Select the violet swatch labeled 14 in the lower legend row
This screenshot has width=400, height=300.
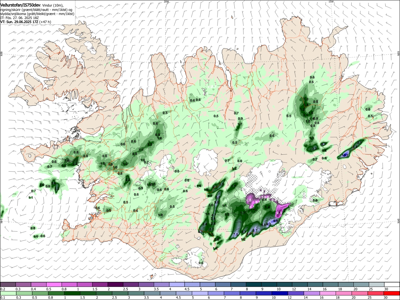(312, 293)
